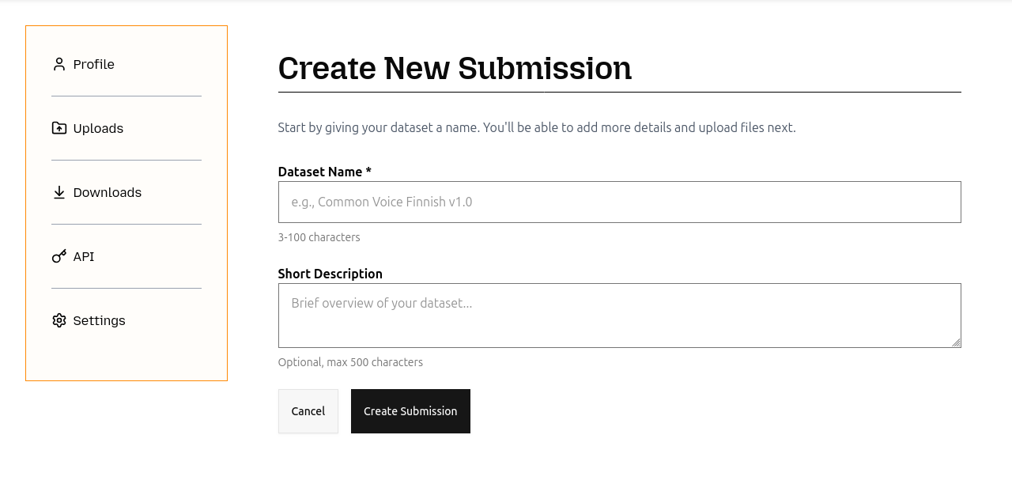Click the Downloads arrow icon
This screenshot has width=1012, height=484.
tap(59, 192)
